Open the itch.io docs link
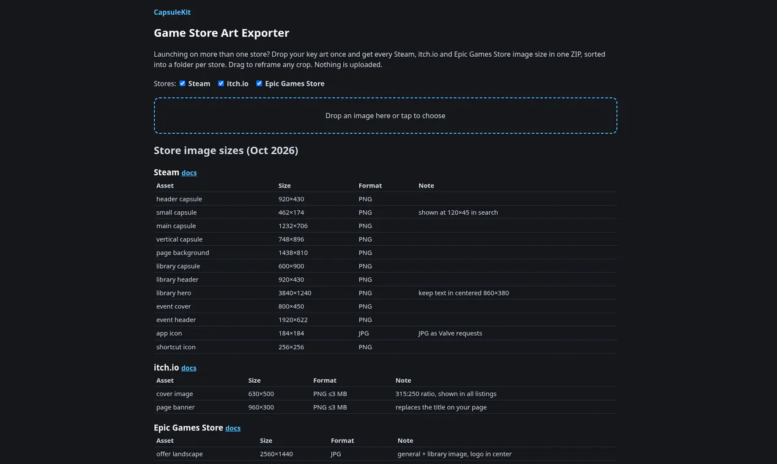The width and height of the screenshot is (777, 464). pyautogui.click(x=188, y=368)
